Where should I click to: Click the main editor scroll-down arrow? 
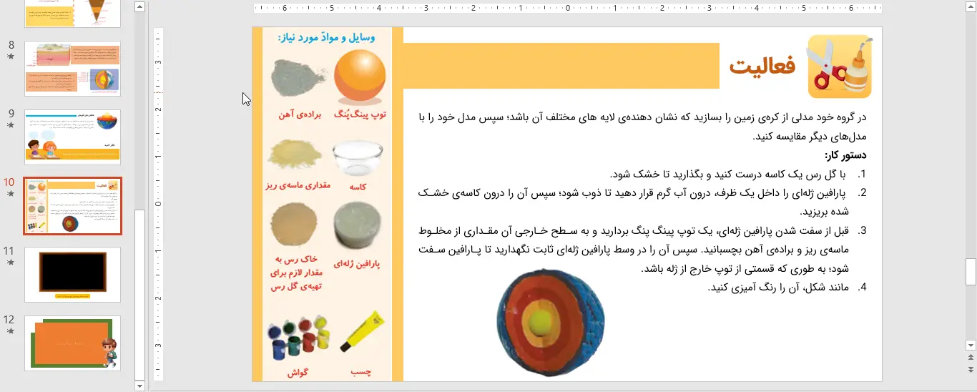[x=971, y=346]
